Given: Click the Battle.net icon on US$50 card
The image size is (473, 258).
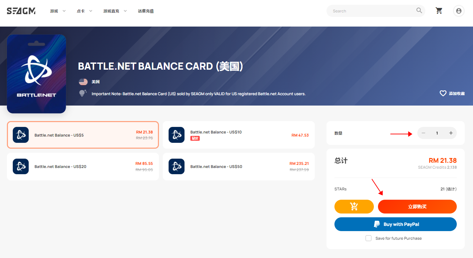Looking at the screenshot, I should coord(177,166).
